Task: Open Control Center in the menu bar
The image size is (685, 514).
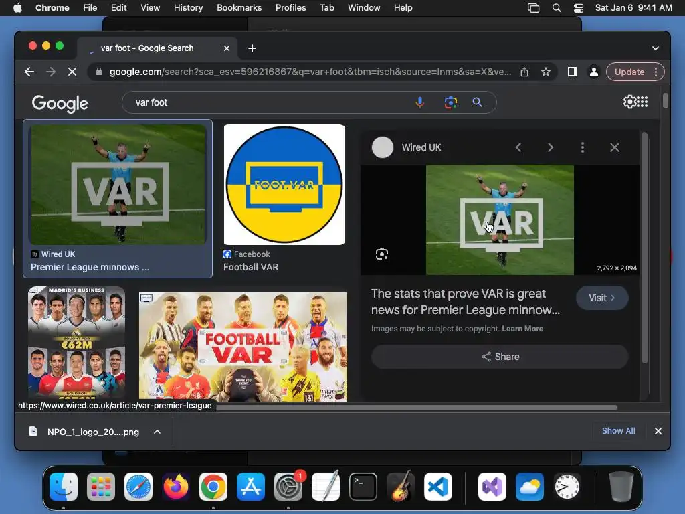Action: point(579,7)
